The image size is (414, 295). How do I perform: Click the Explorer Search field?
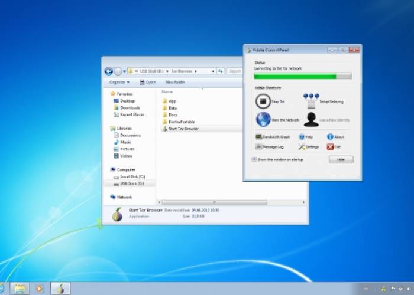[235, 71]
